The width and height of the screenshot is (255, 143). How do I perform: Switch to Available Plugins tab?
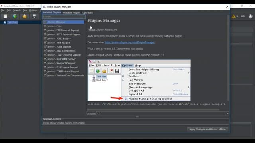(x=71, y=12)
